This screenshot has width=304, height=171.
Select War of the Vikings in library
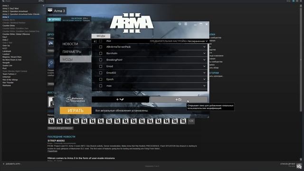point(10,80)
